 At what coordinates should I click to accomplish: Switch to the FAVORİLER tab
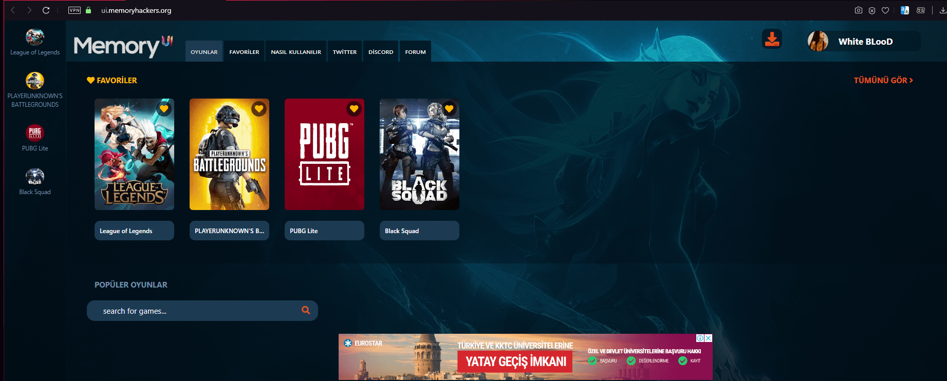(x=244, y=51)
